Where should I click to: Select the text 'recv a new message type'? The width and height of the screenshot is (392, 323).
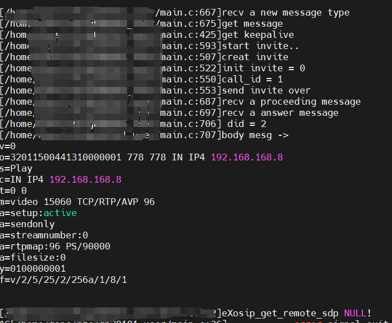coord(286,12)
